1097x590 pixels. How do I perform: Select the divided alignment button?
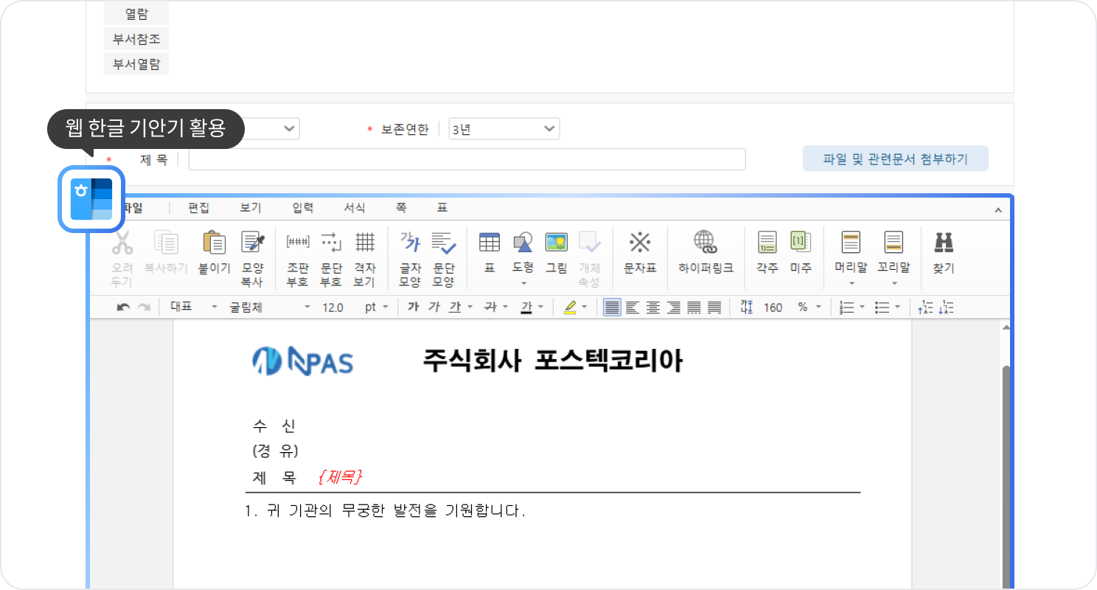click(714, 308)
